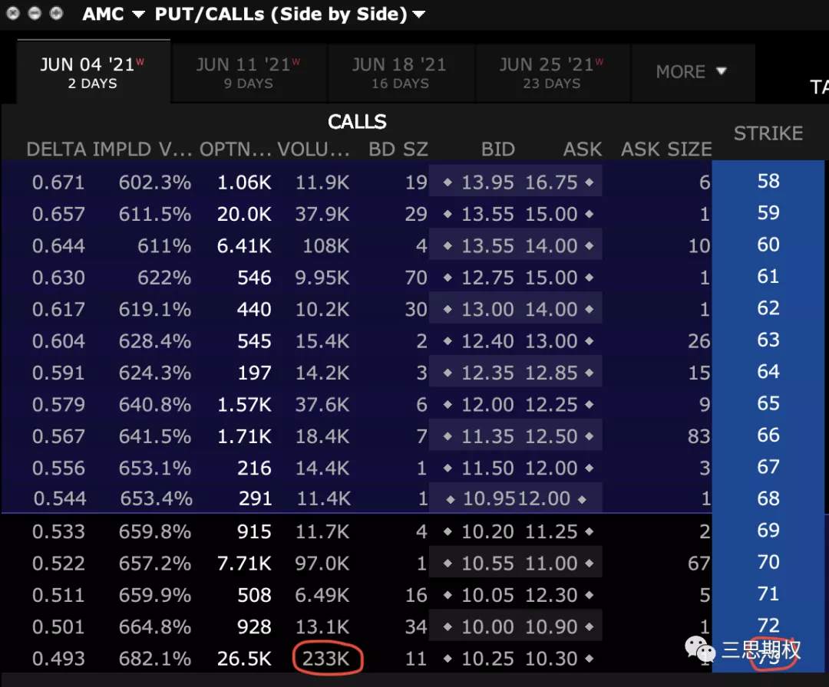
Task: Click the 20.0K open interest cell
Action: pos(244,214)
